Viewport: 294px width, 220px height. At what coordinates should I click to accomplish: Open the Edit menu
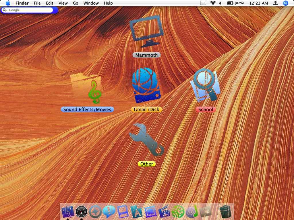49,3
